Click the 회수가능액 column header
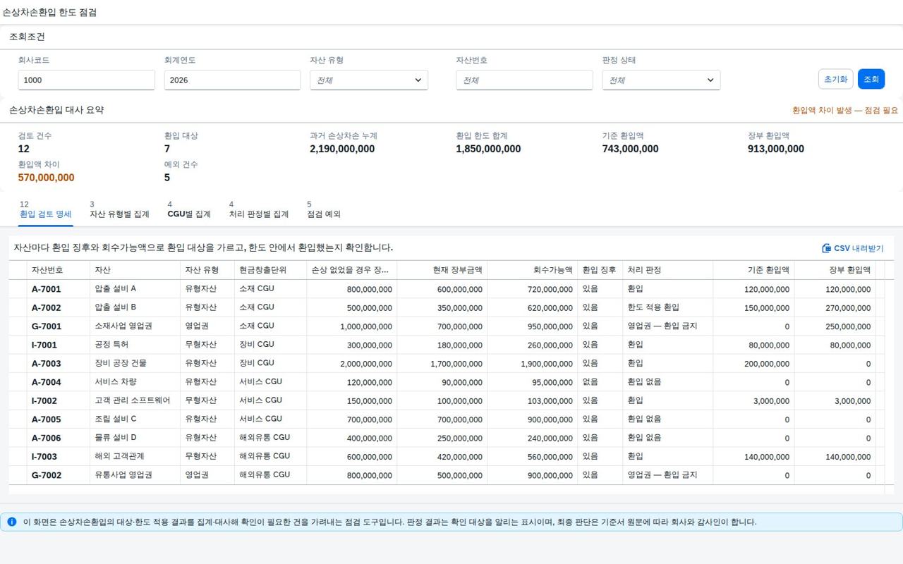903x564 pixels. (533, 270)
